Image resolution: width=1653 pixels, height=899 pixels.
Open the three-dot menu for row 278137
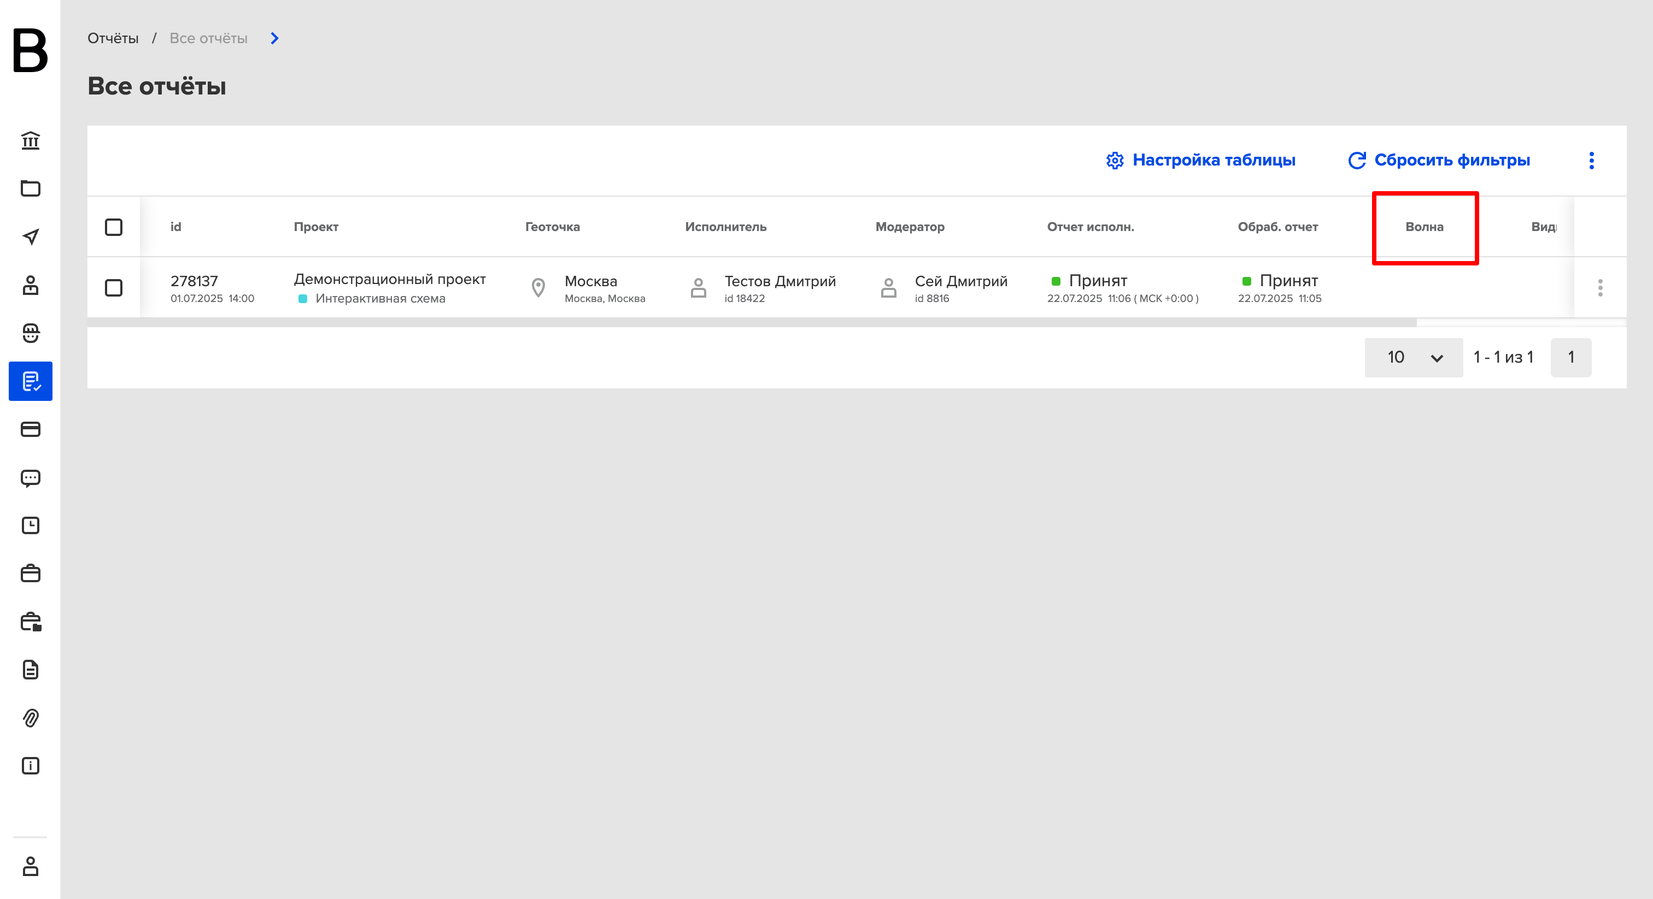(x=1601, y=288)
